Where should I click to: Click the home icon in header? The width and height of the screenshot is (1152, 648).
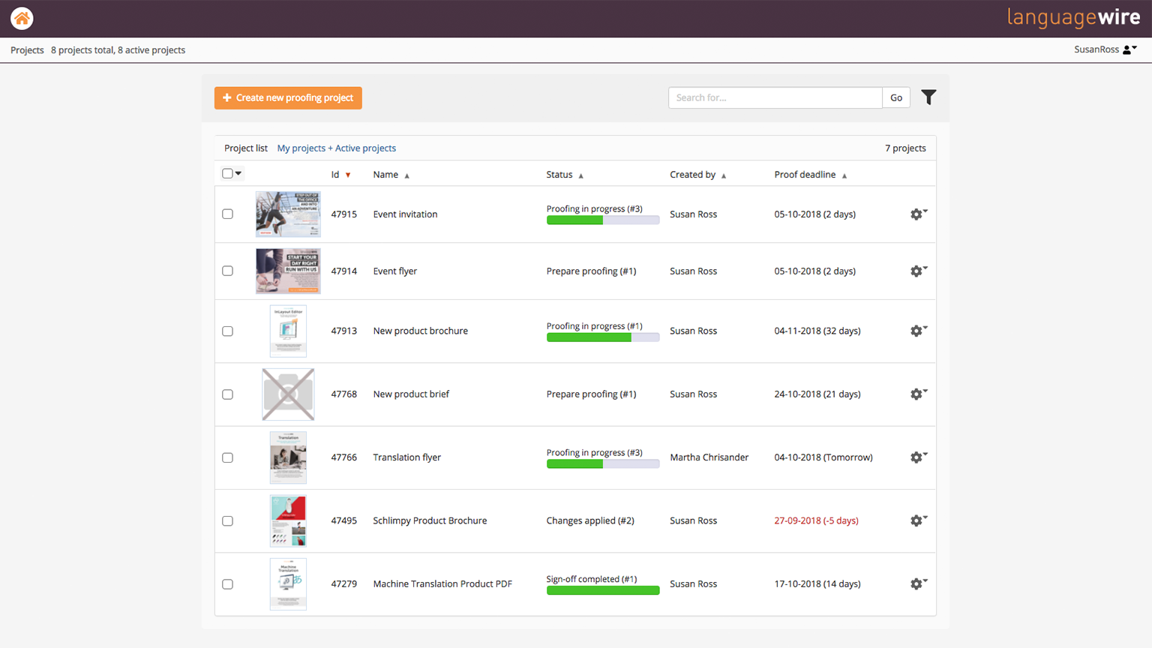point(22,18)
